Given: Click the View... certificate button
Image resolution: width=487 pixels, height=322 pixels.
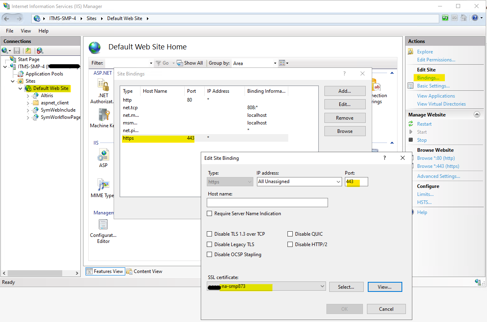Looking at the screenshot, I should [384, 287].
